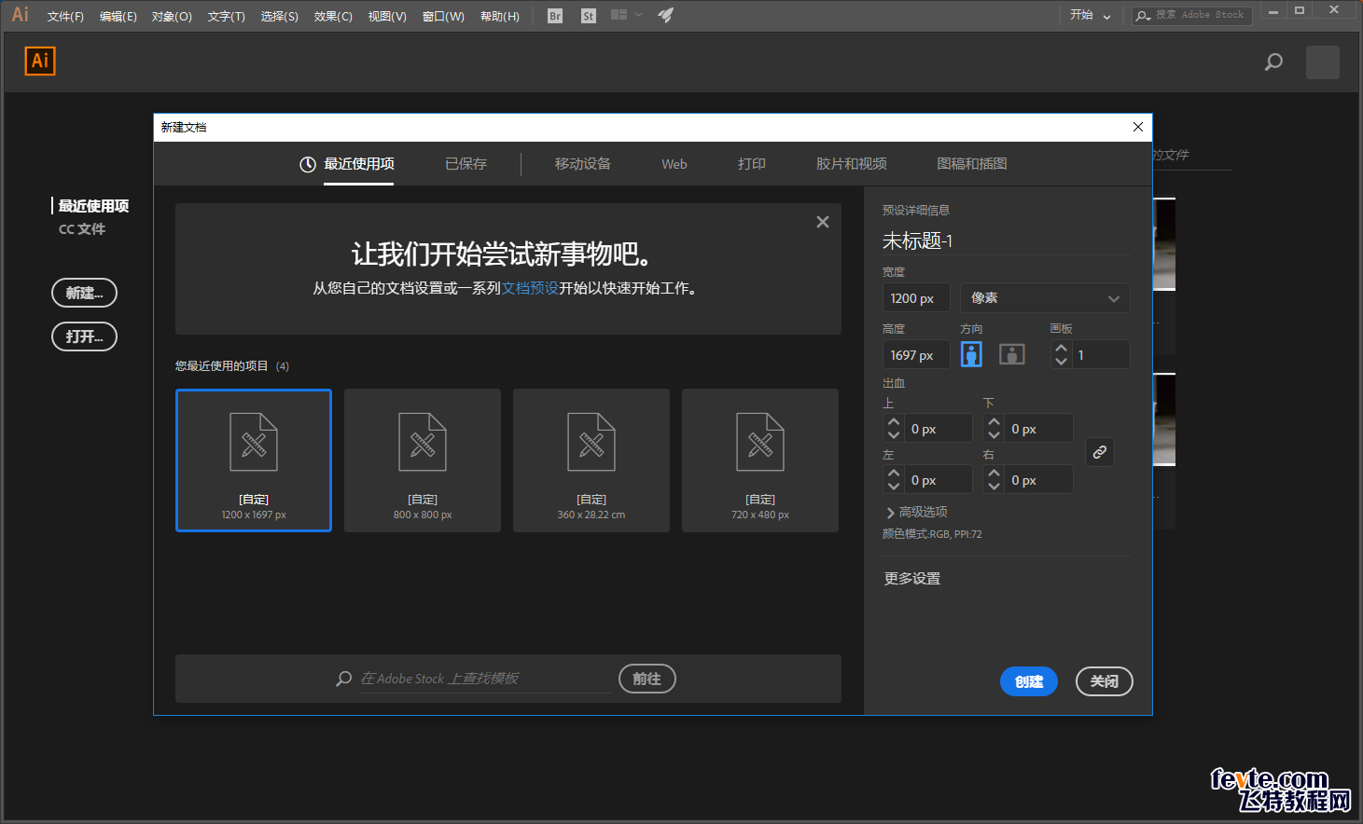Open the arrange documents layout icon
This screenshot has height=824, width=1363.
(619, 15)
